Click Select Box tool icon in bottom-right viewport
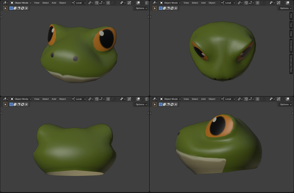The width and height of the screenshot is (294, 193). coord(155,104)
